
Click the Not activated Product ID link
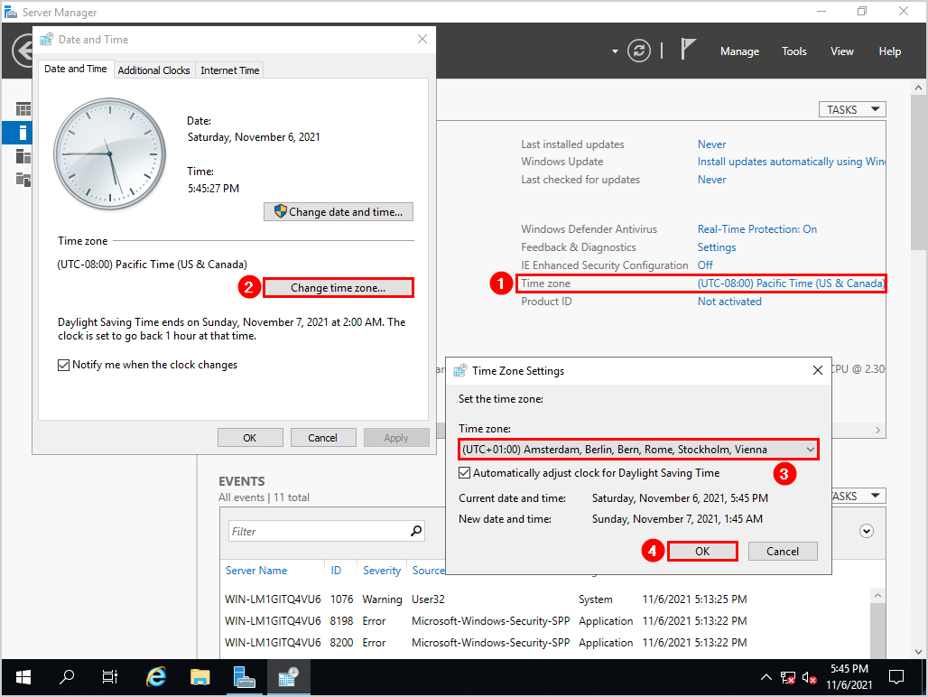(729, 302)
